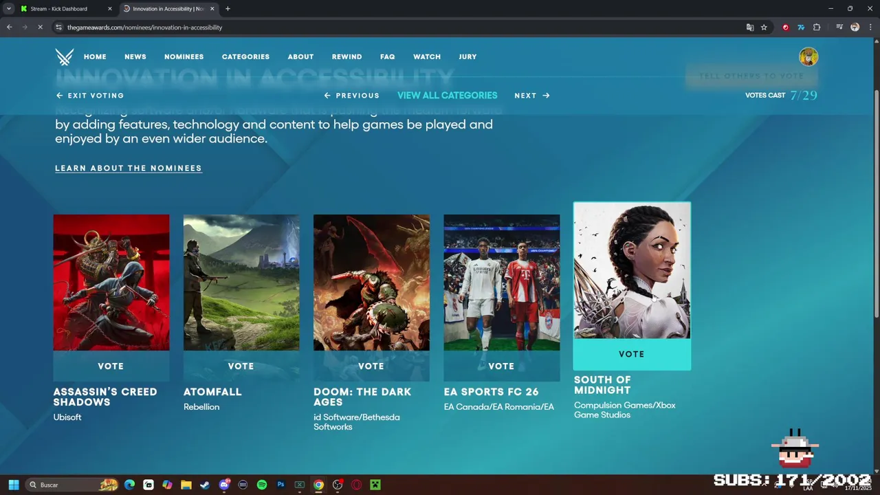Open the user avatar in the site header

click(x=808, y=56)
